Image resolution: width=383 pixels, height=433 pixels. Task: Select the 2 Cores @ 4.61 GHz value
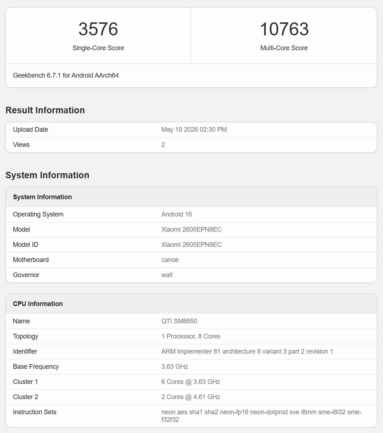pos(191,397)
